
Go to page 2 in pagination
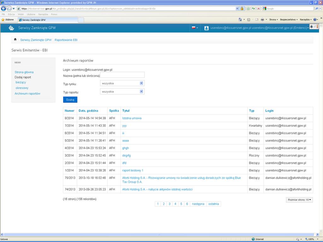(x=164, y=204)
